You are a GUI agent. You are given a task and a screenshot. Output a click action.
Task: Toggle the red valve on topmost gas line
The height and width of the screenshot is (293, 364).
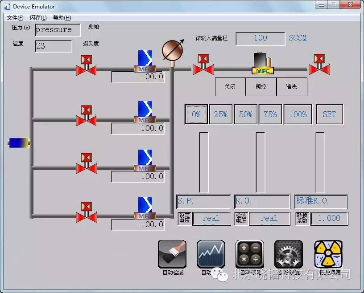[86, 65]
